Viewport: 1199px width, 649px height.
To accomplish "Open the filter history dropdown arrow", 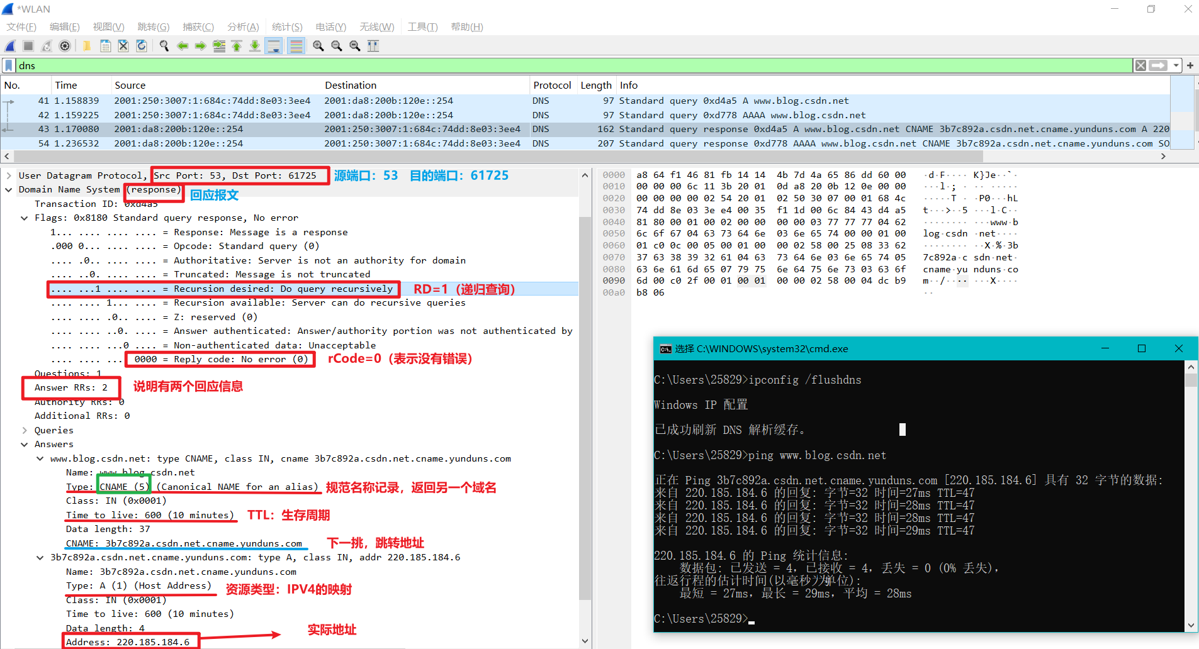I will [1176, 65].
